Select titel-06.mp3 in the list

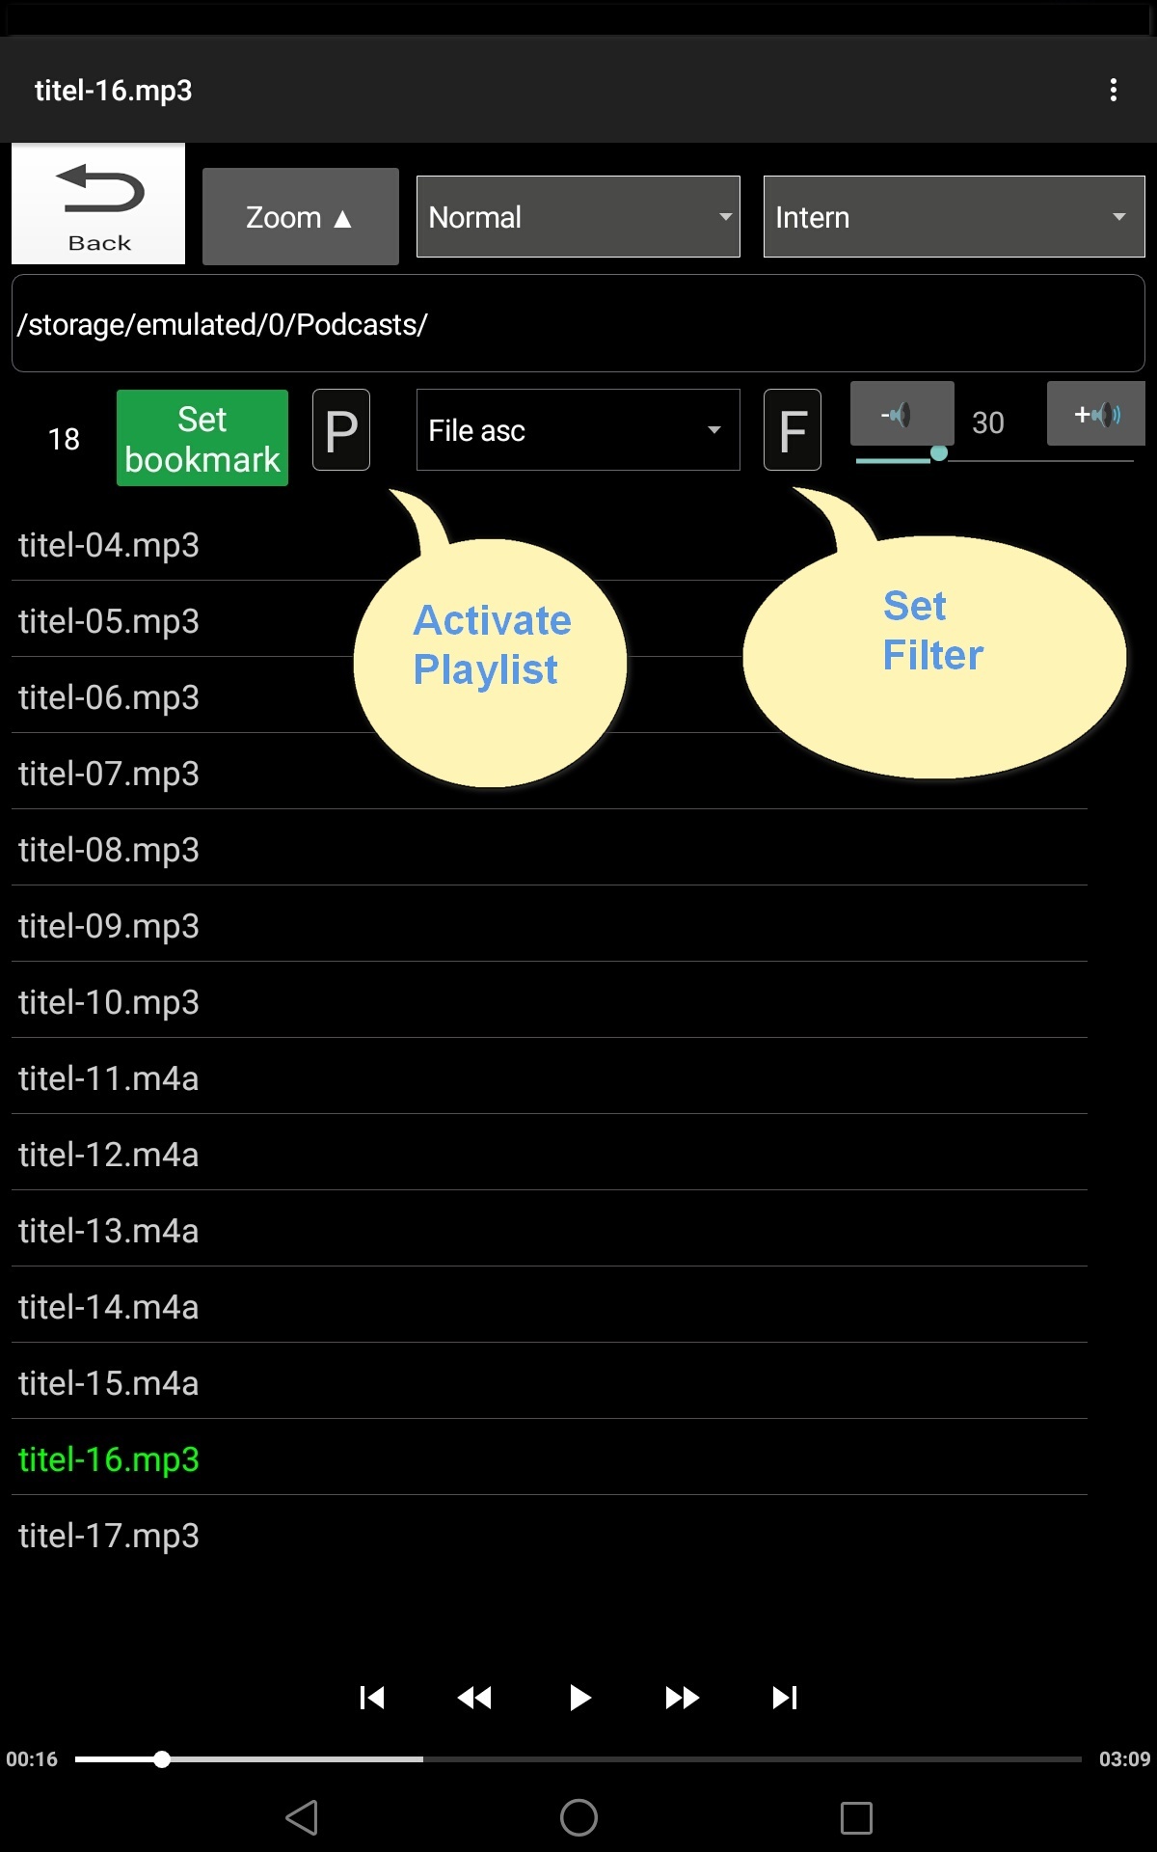tap(550, 696)
